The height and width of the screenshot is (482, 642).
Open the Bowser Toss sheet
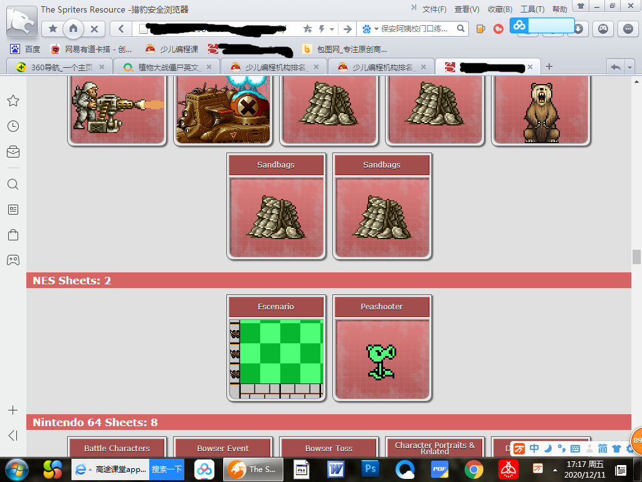click(x=329, y=447)
